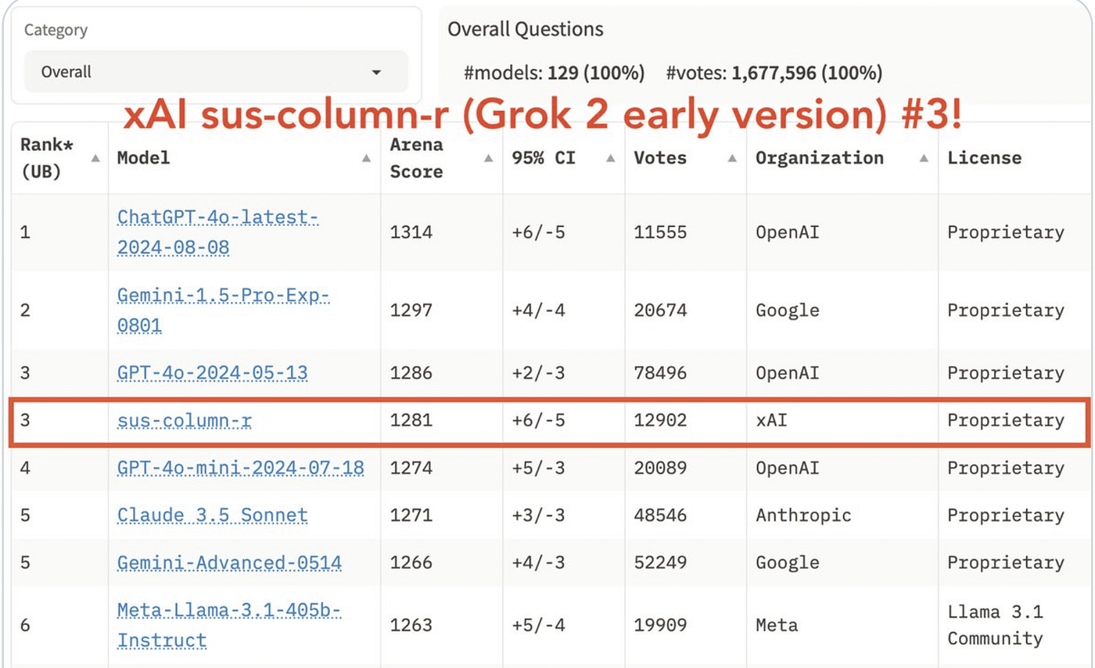The image size is (1095, 668).
Task: Open Meta-Llama-3.1-405b-Instruct model link
Action: point(231,626)
